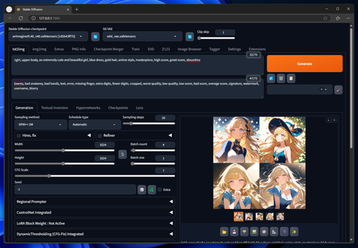Click into the negative prompt text box
This screenshot has width=358, height=248.
(137, 88)
